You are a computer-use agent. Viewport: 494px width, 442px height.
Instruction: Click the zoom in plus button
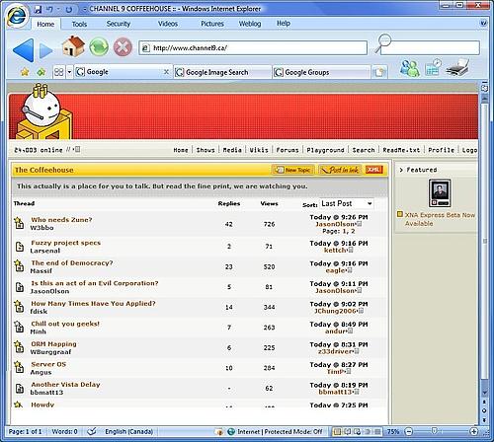click(x=473, y=431)
